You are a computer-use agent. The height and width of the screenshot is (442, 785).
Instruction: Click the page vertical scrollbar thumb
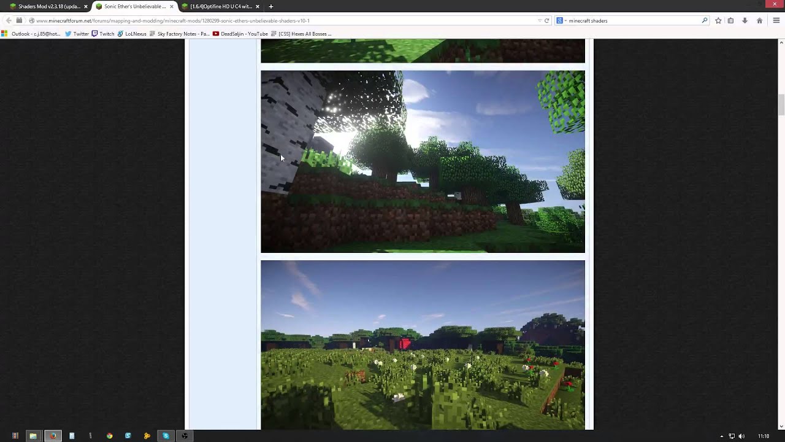point(781,104)
